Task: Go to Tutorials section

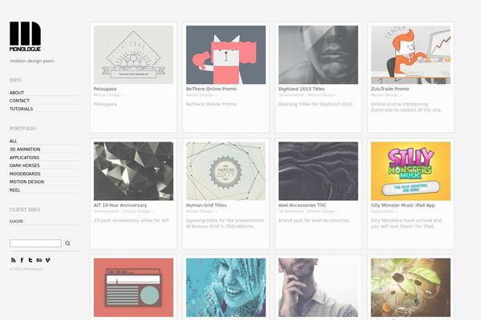Action: 21,109
